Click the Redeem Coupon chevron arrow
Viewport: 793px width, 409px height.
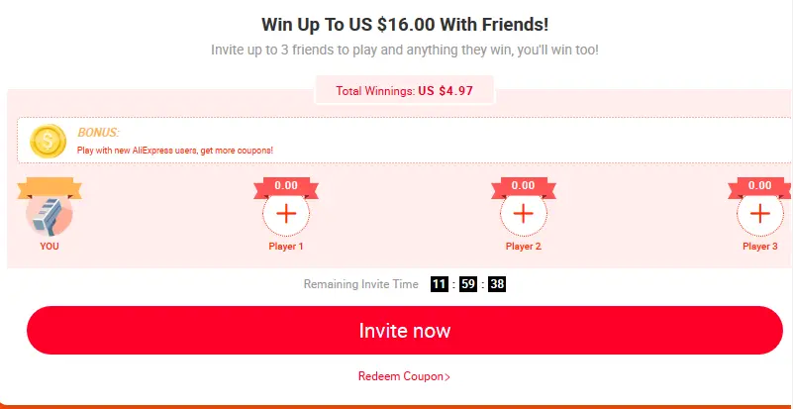point(447,377)
